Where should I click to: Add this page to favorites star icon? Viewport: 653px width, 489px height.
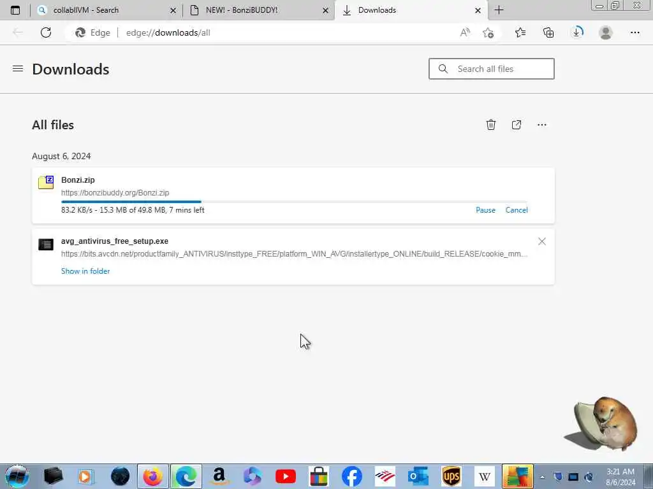pos(488,32)
